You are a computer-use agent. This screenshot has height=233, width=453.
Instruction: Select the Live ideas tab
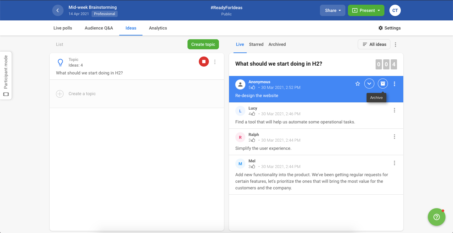click(x=240, y=44)
